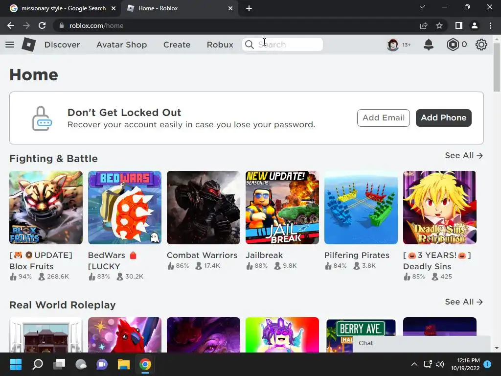This screenshot has height=376, width=501.
Task: Open Robux menu item
Action: tap(220, 45)
